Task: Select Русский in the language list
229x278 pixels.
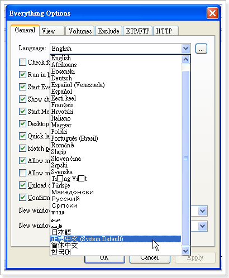Action: coord(116,199)
